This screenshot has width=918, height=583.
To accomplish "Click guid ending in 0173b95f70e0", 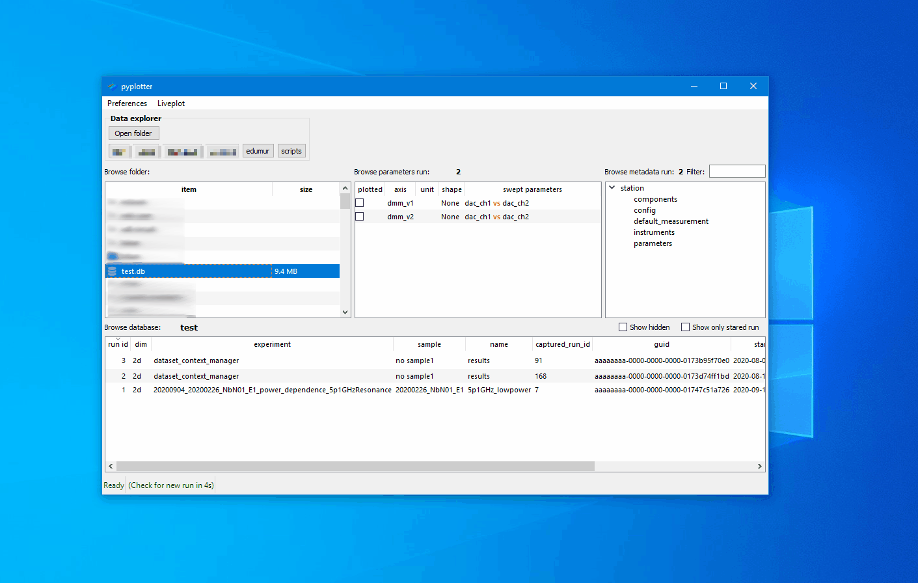I will point(662,360).
